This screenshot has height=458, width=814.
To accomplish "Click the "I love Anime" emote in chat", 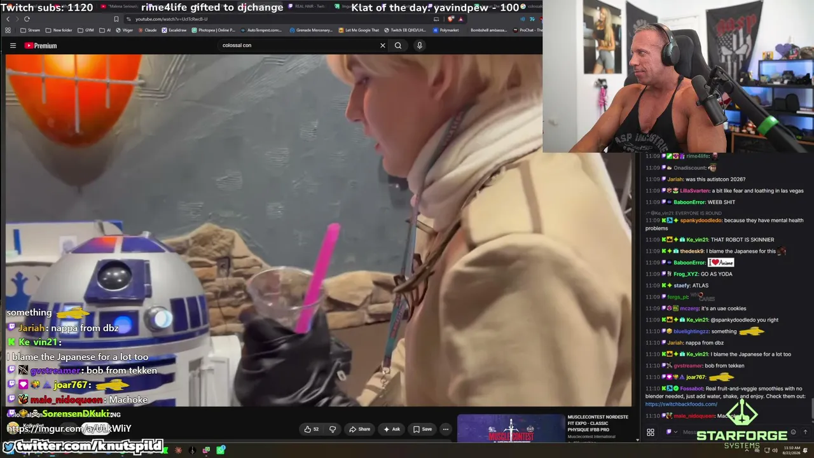I will (721, 263).
